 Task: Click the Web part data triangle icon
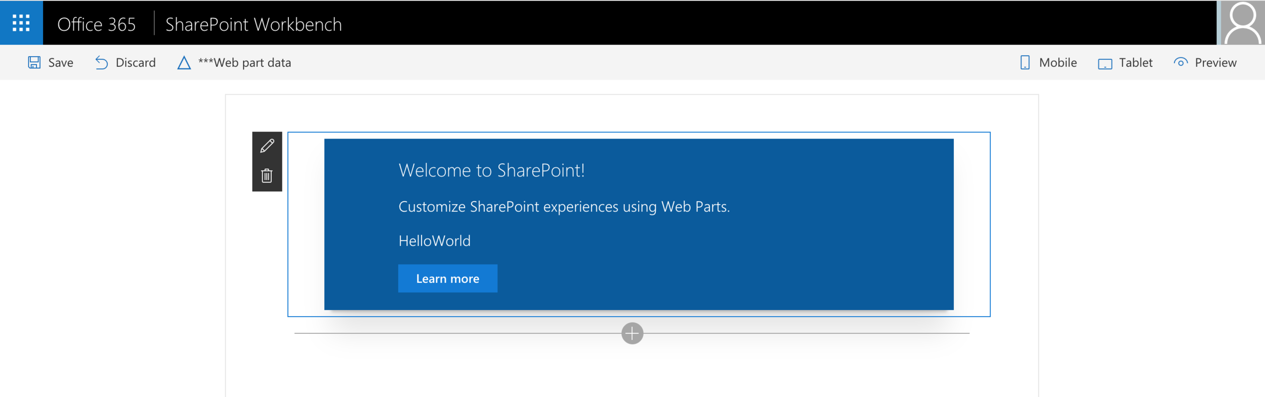[x=184, y=62]
